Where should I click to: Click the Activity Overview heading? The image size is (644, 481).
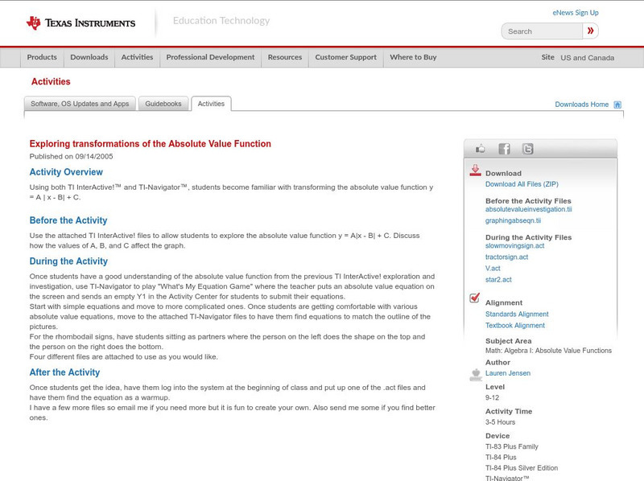[66, 172]
